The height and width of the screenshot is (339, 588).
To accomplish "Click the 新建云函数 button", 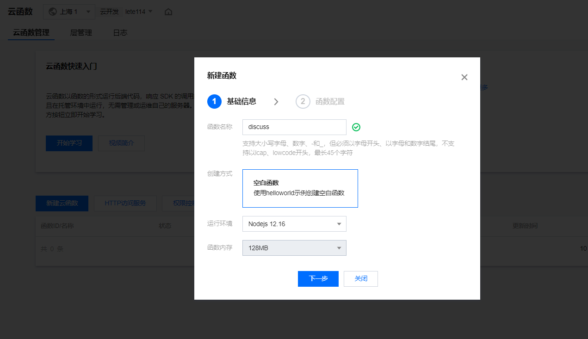I will coord(62,203).
